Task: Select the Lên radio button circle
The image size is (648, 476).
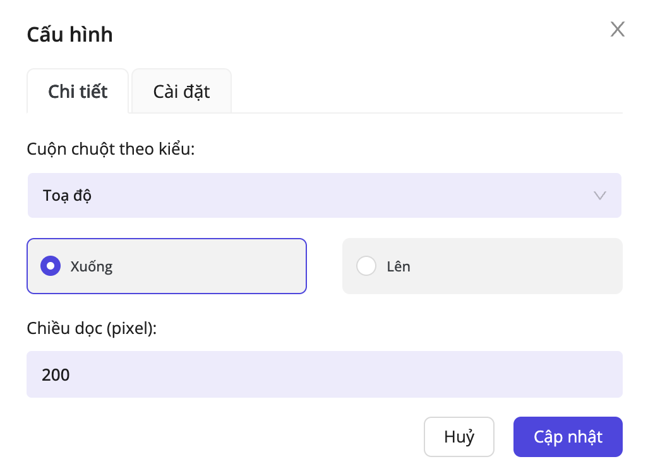Action: (366, 266)
